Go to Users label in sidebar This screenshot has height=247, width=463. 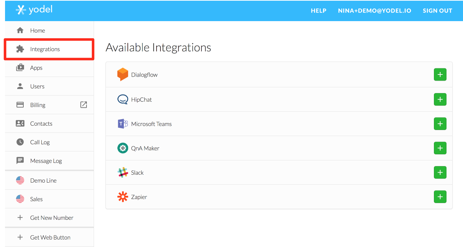point(37,86)
